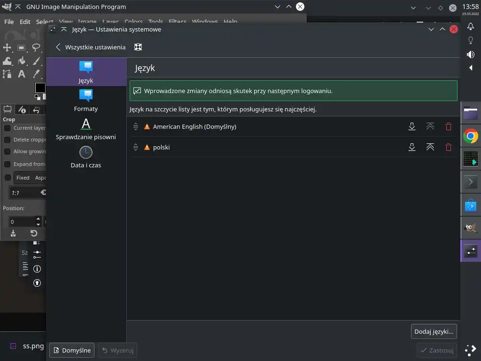Screen dimensions: 481x361
Task: Open notifications bell in system panel
Action: point(471,26)
